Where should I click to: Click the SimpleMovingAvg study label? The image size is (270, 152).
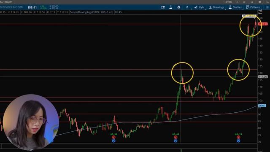pos(92,12)
